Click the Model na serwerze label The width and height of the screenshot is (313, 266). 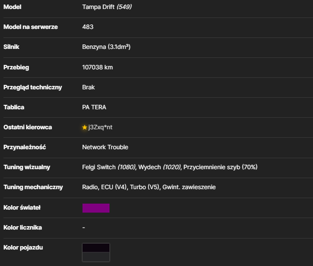click(30, 27)
